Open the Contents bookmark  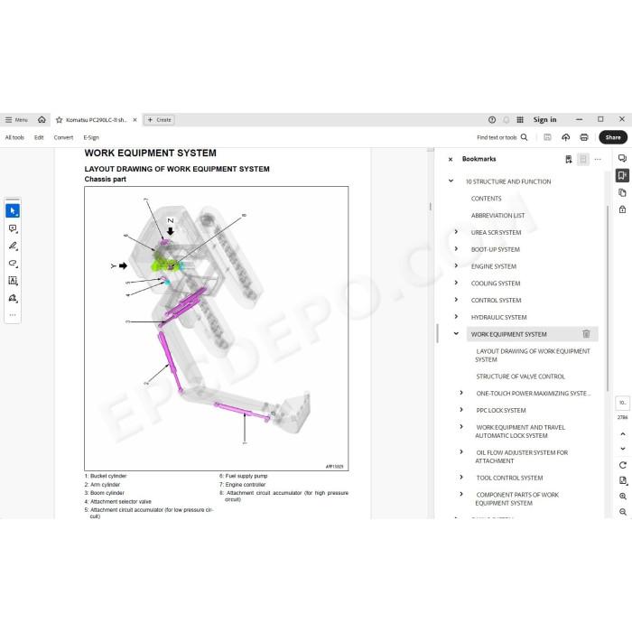point(486,199)
